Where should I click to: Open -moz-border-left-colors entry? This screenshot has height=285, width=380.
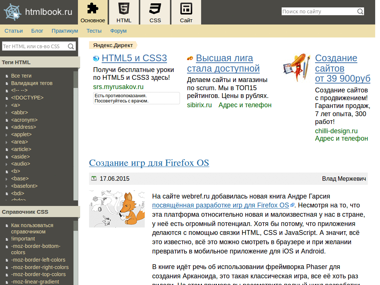[38, 260]
